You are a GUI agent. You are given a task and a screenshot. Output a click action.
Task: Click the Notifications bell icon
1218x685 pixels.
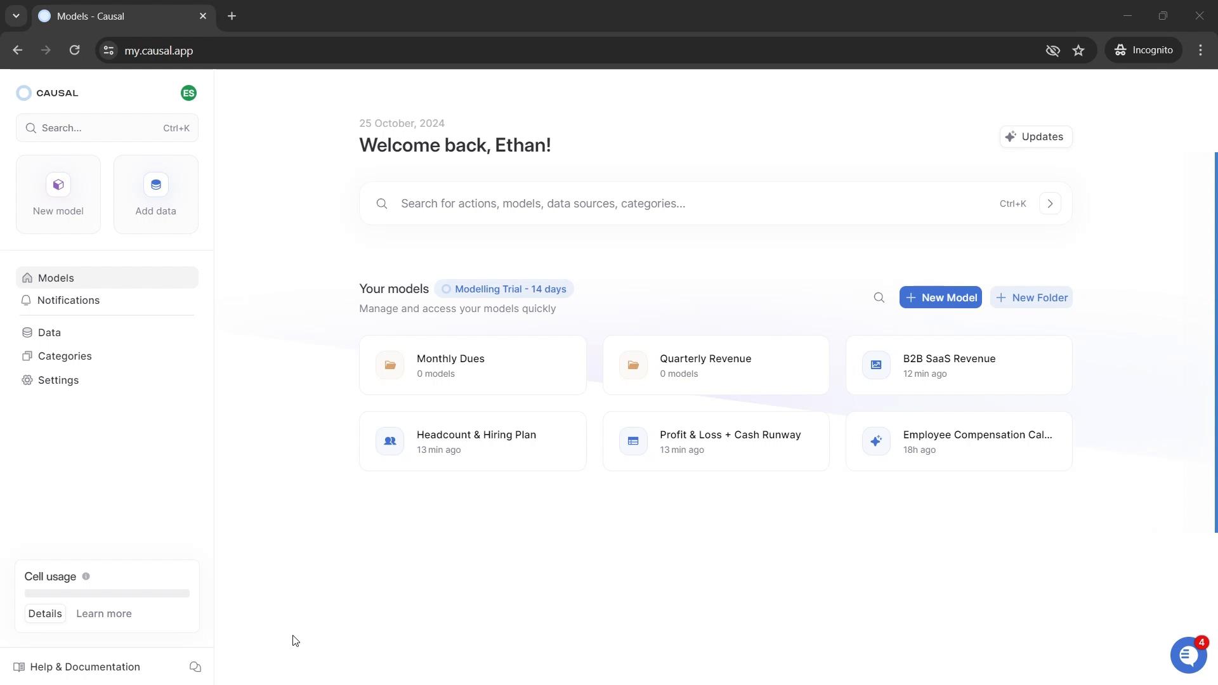[x=27, y=299]
